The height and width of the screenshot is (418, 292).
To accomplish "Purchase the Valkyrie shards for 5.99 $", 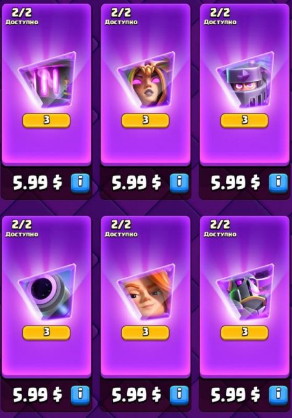I will coord(136,395).
